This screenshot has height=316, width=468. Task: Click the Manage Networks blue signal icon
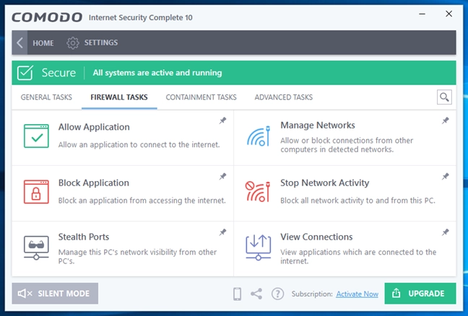(x=258, y=136)
